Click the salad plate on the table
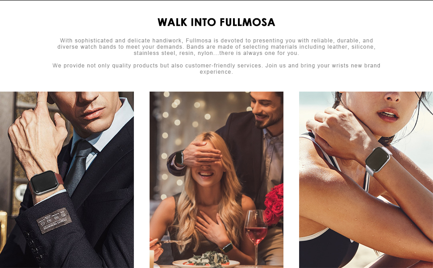The height and width of the screenshot is (268, 433). [207, 261]
